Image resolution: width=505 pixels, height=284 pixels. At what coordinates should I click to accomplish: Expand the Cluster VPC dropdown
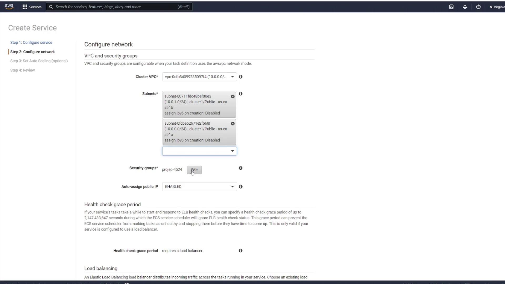(199, 77)
